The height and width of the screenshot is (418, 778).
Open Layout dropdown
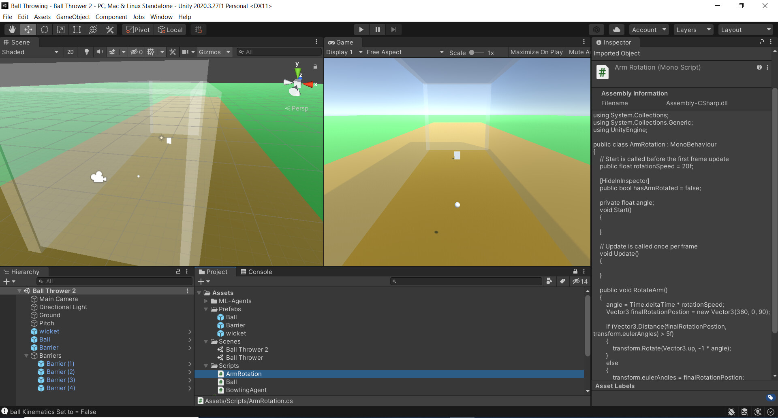[746, 30]
